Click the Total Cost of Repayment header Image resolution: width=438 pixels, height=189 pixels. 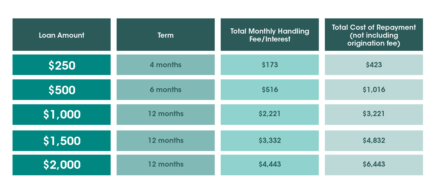tap(374, 35)
